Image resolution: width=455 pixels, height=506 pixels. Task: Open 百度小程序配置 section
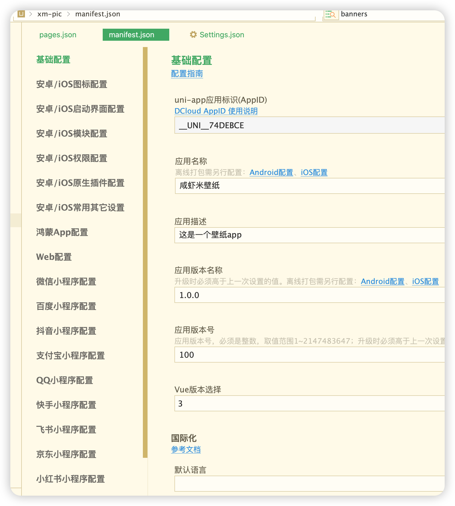click(66, 306)
